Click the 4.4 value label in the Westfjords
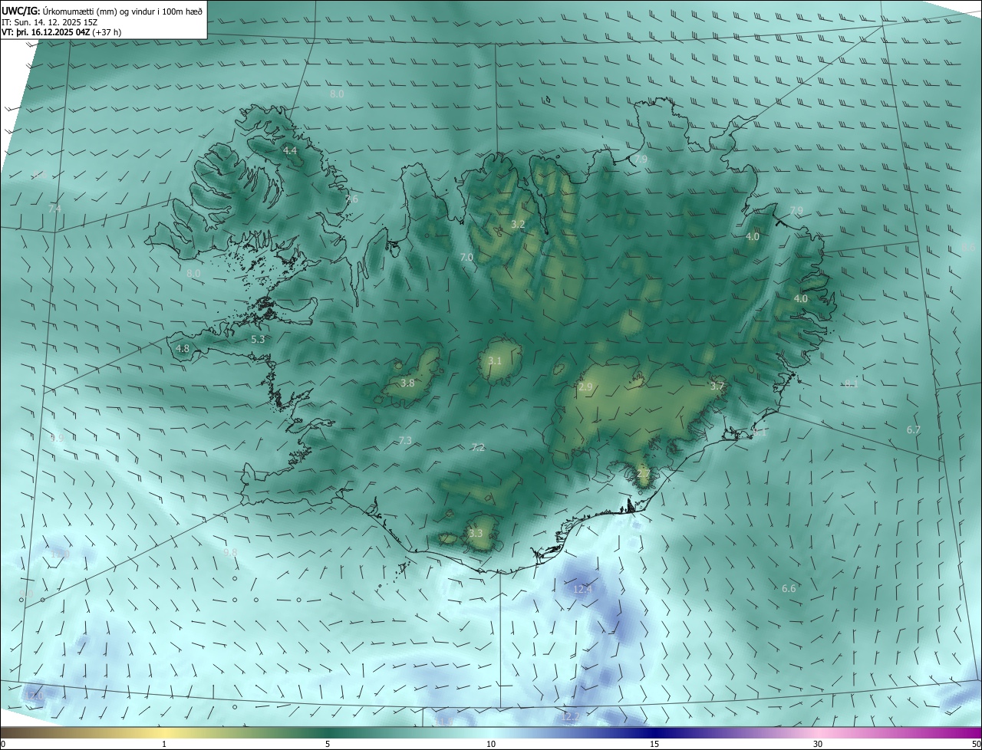Viewport: 982px width, 750px height. coord(290,151)
